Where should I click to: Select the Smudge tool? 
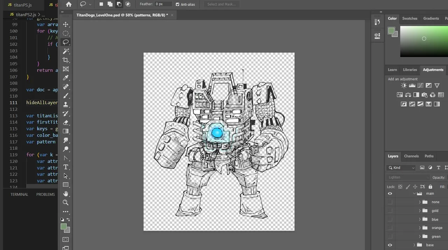tap(65, 140)
